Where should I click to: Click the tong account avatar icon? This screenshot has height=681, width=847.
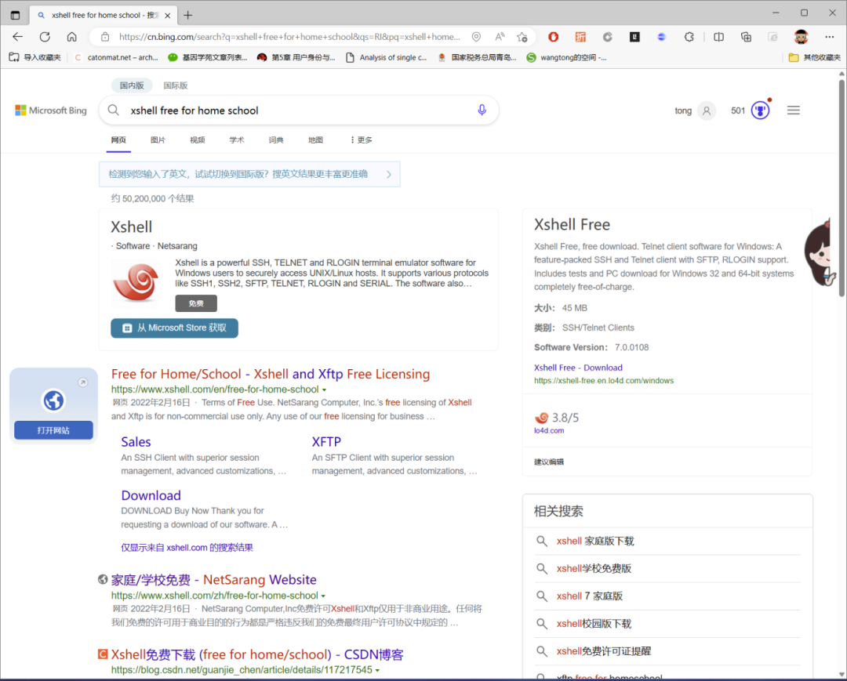pos(706,110)
